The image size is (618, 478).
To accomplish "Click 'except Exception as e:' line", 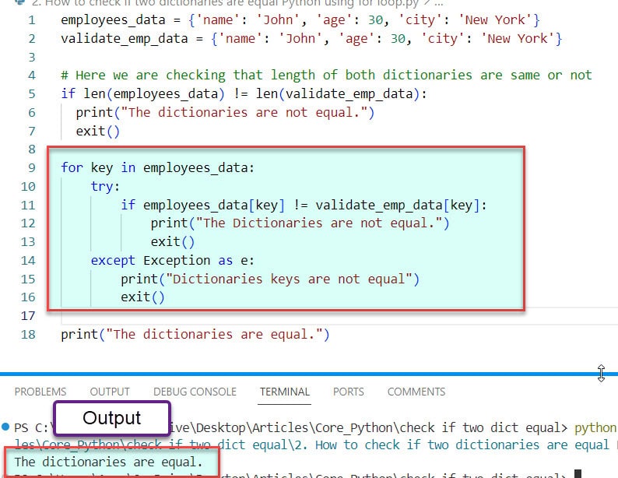I will point(173,261).
